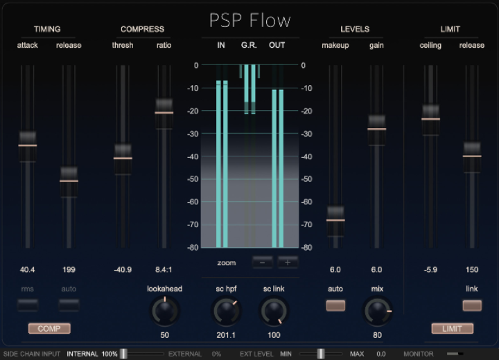499x360 pixels.
Task: Click the attack value 40.4
Action: (27, 270)
